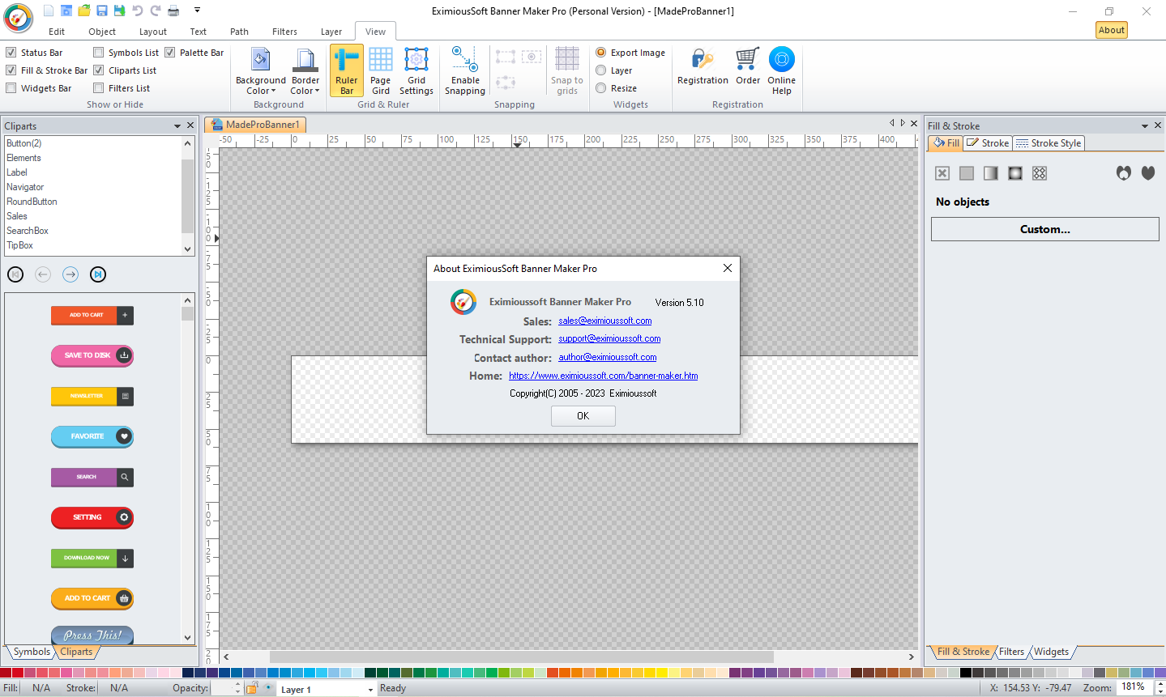Viewport: 1166px width, 697px height.
Task: Go to last clipart page
Action: click(98, 274)
